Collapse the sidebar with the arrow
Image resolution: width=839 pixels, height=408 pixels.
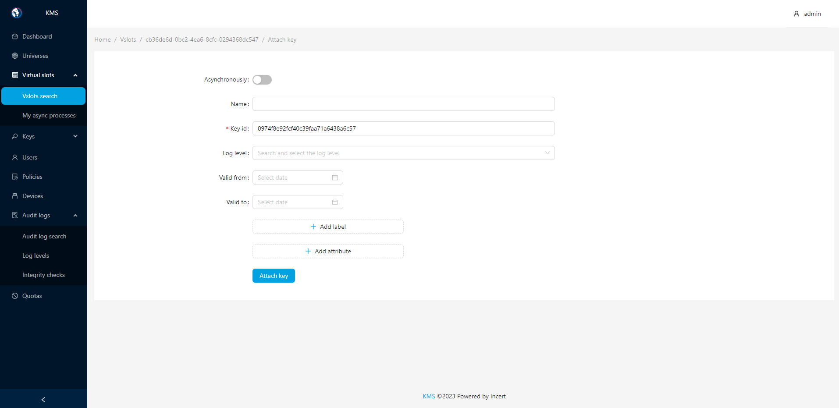pyautogui.click(x=43, y=399)
